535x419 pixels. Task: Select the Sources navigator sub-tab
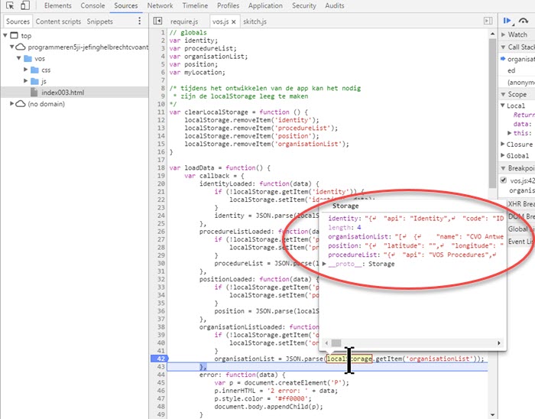coord(18,21)
